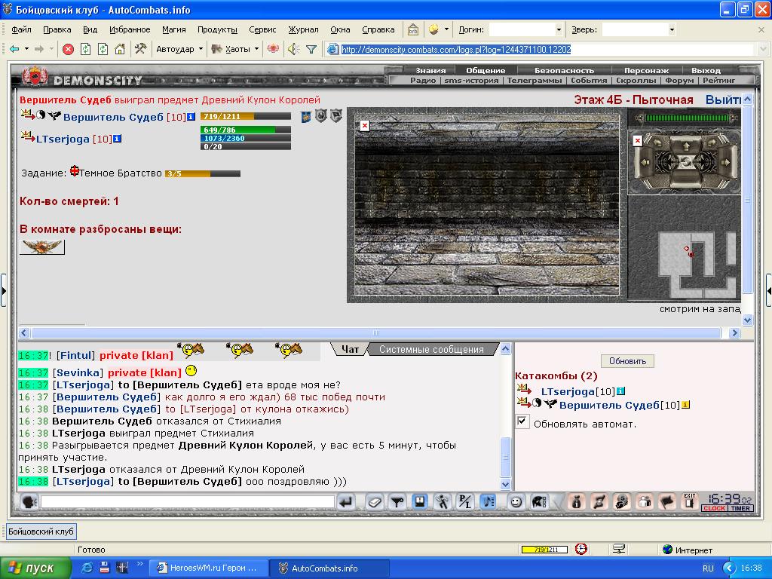Click the Обновить button

click(x=627, y=361)
